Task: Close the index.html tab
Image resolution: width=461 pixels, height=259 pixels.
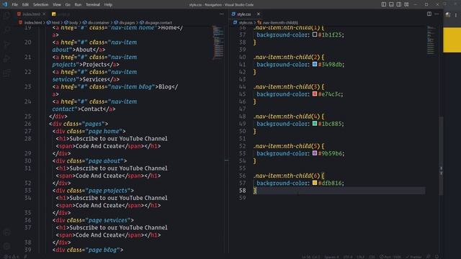Action: (44, 14)
